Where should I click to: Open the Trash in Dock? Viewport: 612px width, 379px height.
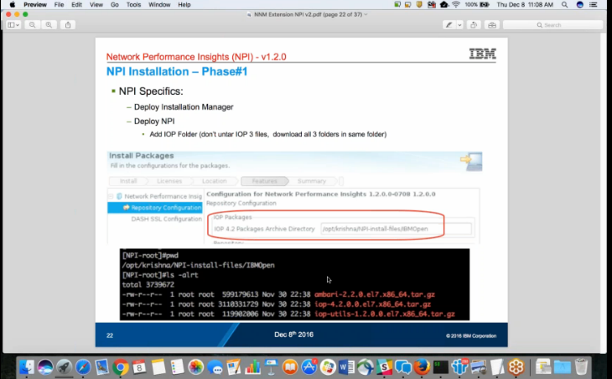(581, 367)
